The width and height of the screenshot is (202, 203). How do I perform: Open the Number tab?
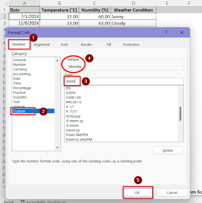(19, 44)
